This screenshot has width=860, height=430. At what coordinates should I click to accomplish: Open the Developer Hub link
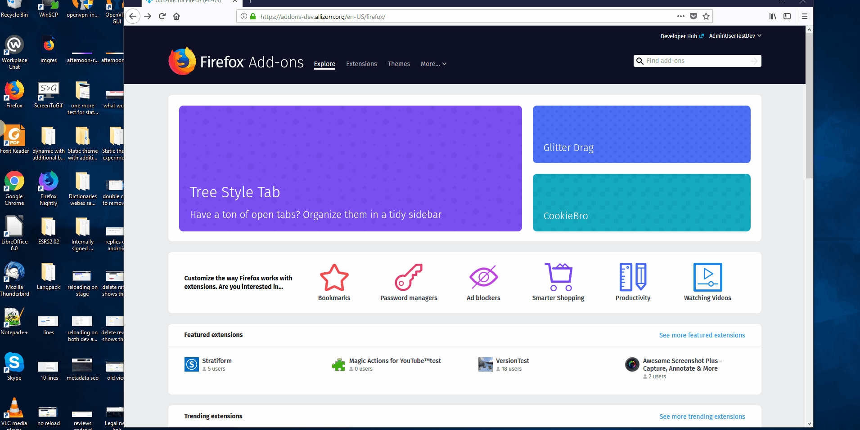click(682, 36)
